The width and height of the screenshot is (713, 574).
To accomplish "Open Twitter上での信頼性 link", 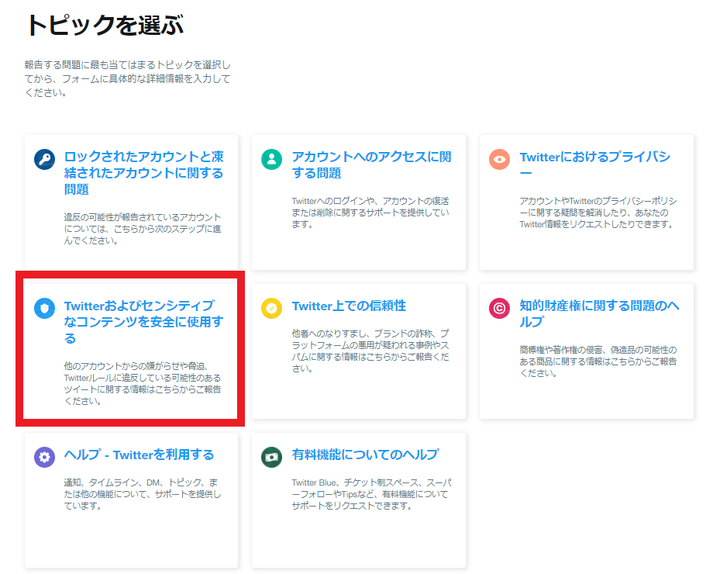I will coord(349,306).
